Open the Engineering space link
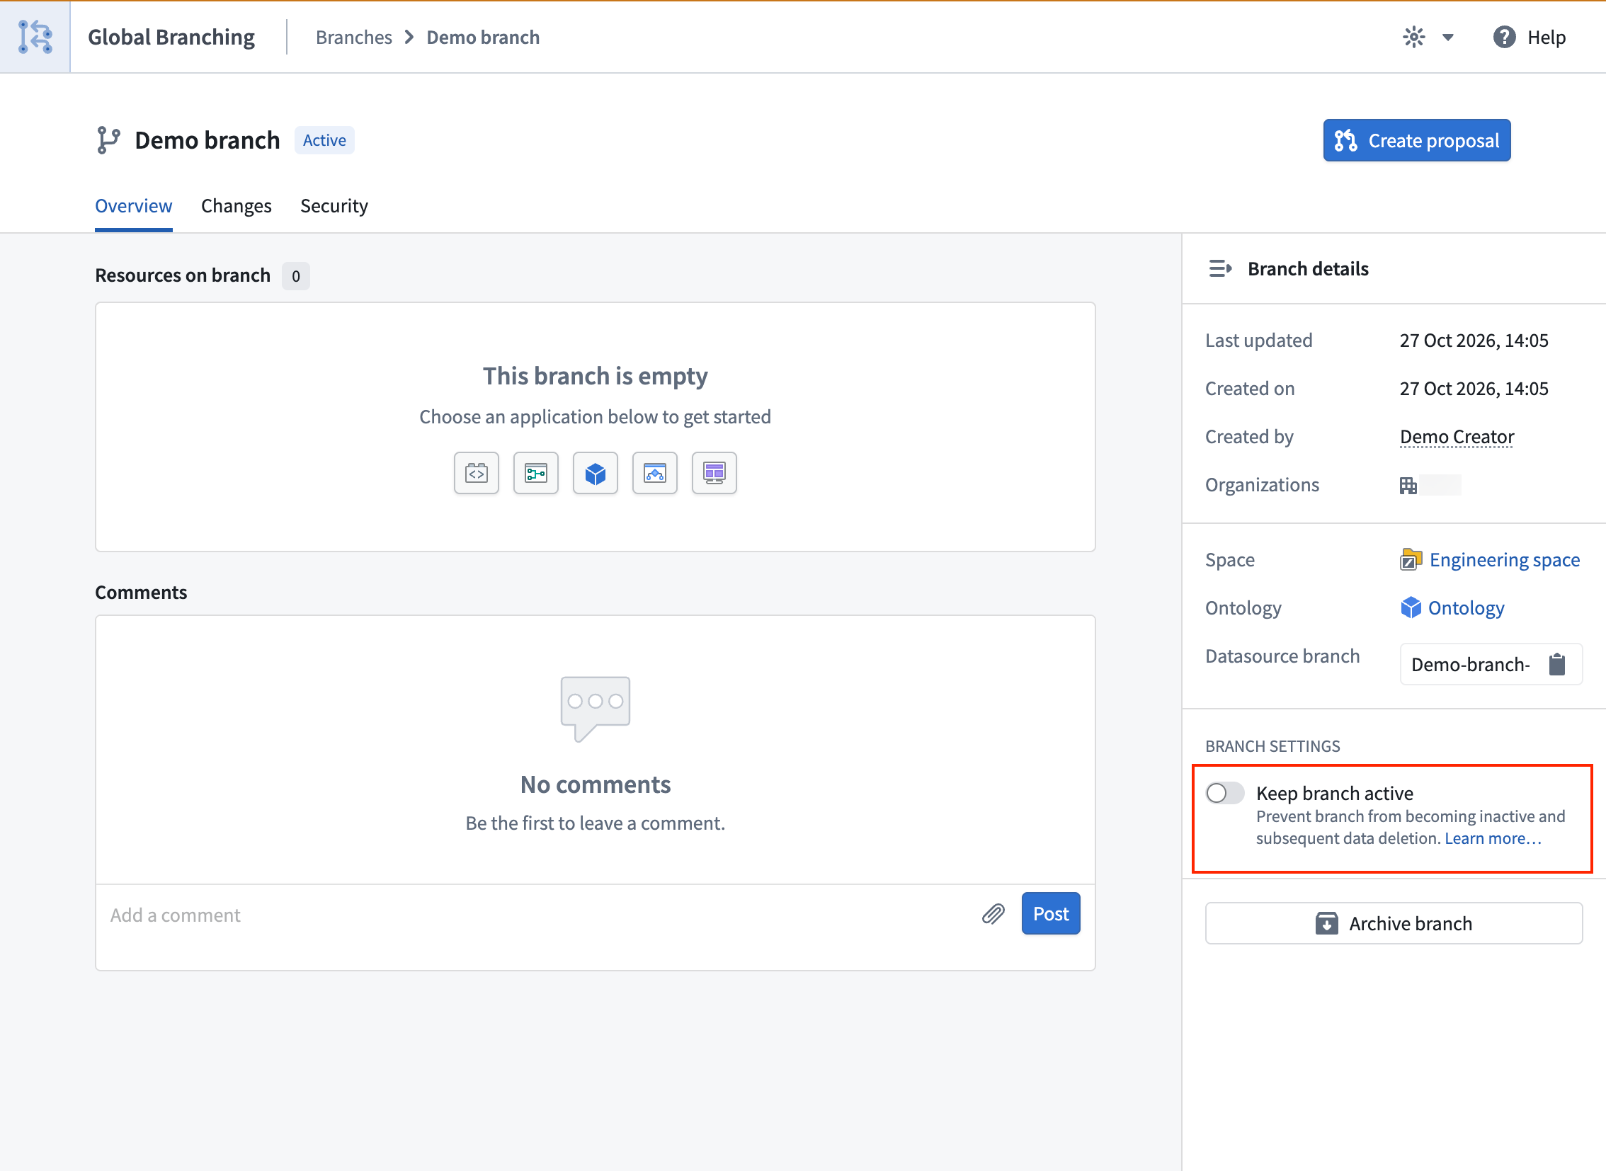 click(x=1505, y=560)
